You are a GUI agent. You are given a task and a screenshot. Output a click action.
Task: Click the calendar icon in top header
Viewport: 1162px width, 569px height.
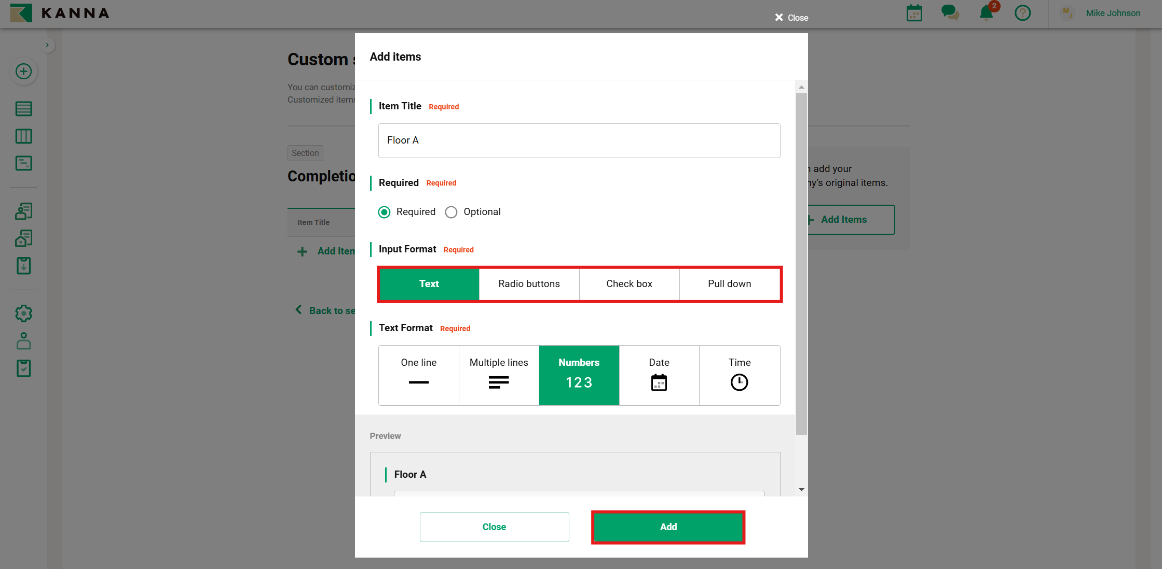point(914,13)
